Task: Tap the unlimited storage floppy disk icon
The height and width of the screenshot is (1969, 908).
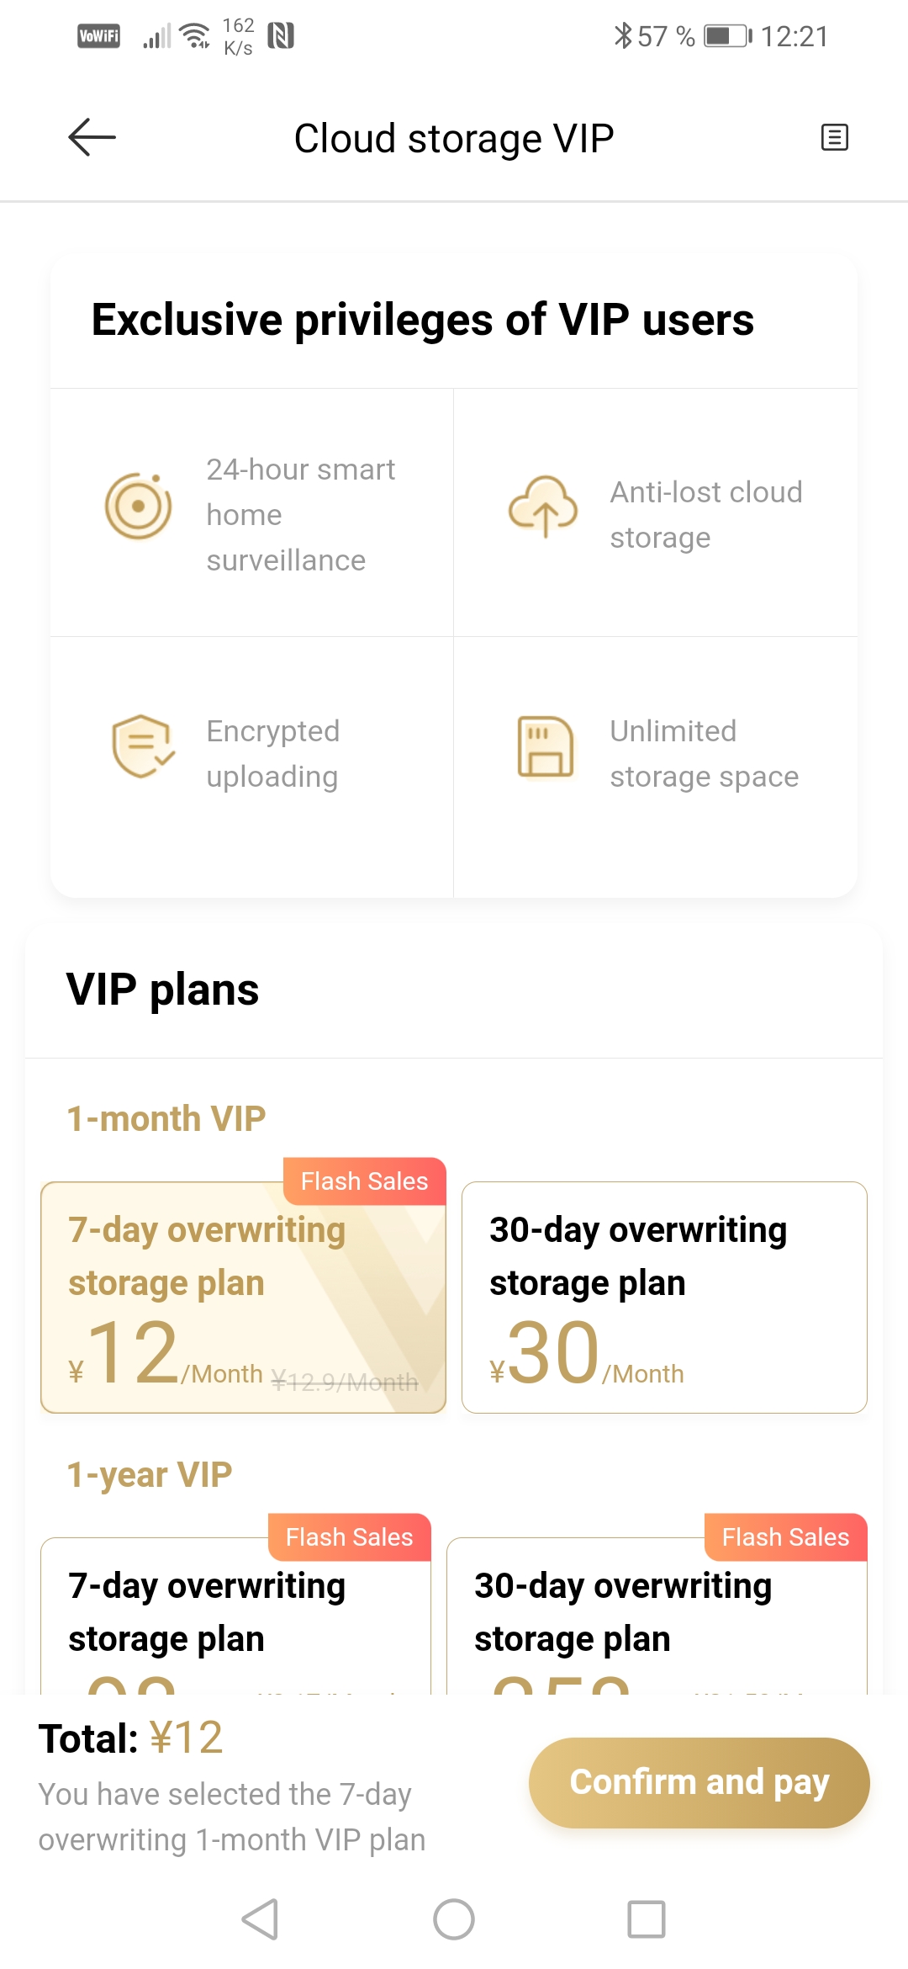Action: point(545,746)
